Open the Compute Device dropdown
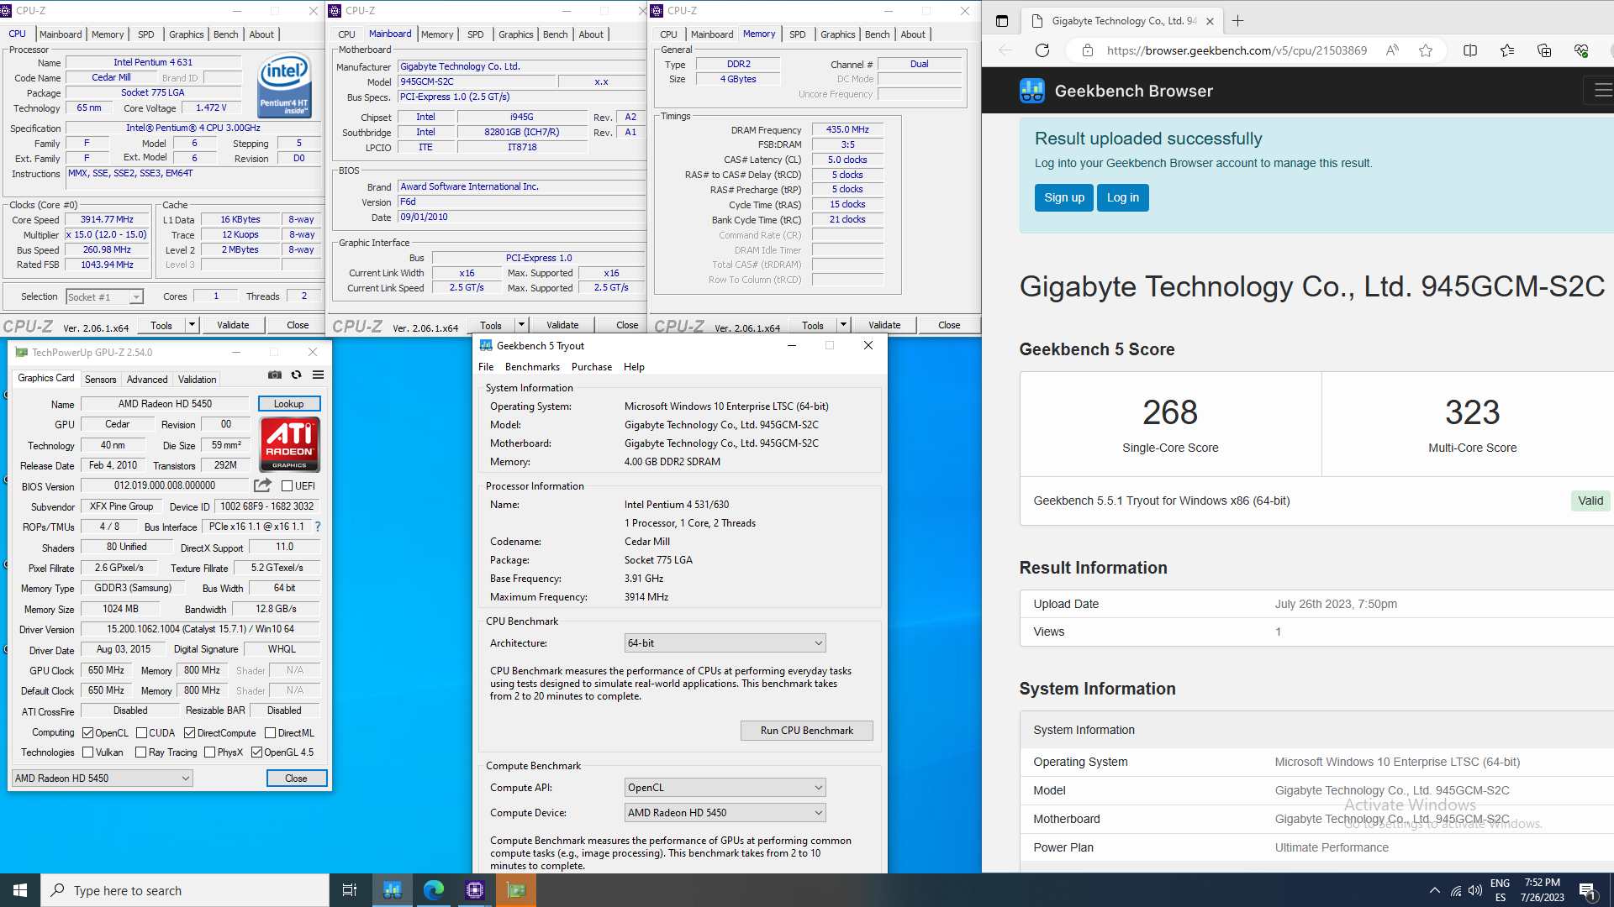The image size is (1614, 907). pos(725,813)
